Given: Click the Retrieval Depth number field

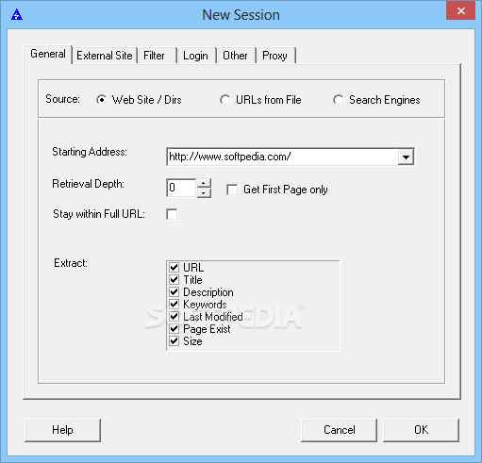Looking at the screenshot, I should pyautogui.click(x=181, y=188).
